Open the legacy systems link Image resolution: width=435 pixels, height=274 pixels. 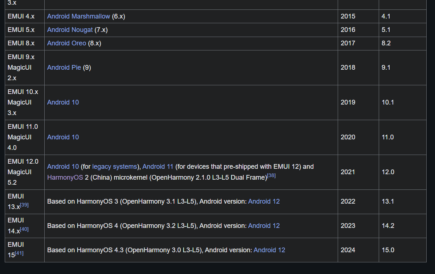tap(115, 167)
